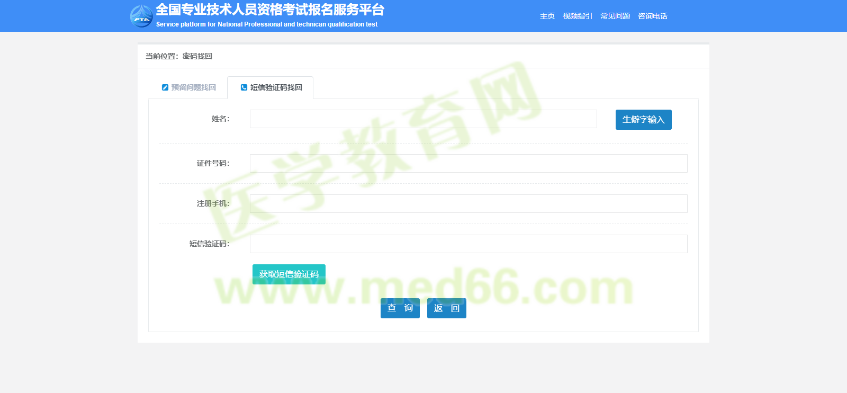Click the 全国专业技术人员资格考试报名服务平台 title
The height and width of the screenshot is (393, 847).
270,10
